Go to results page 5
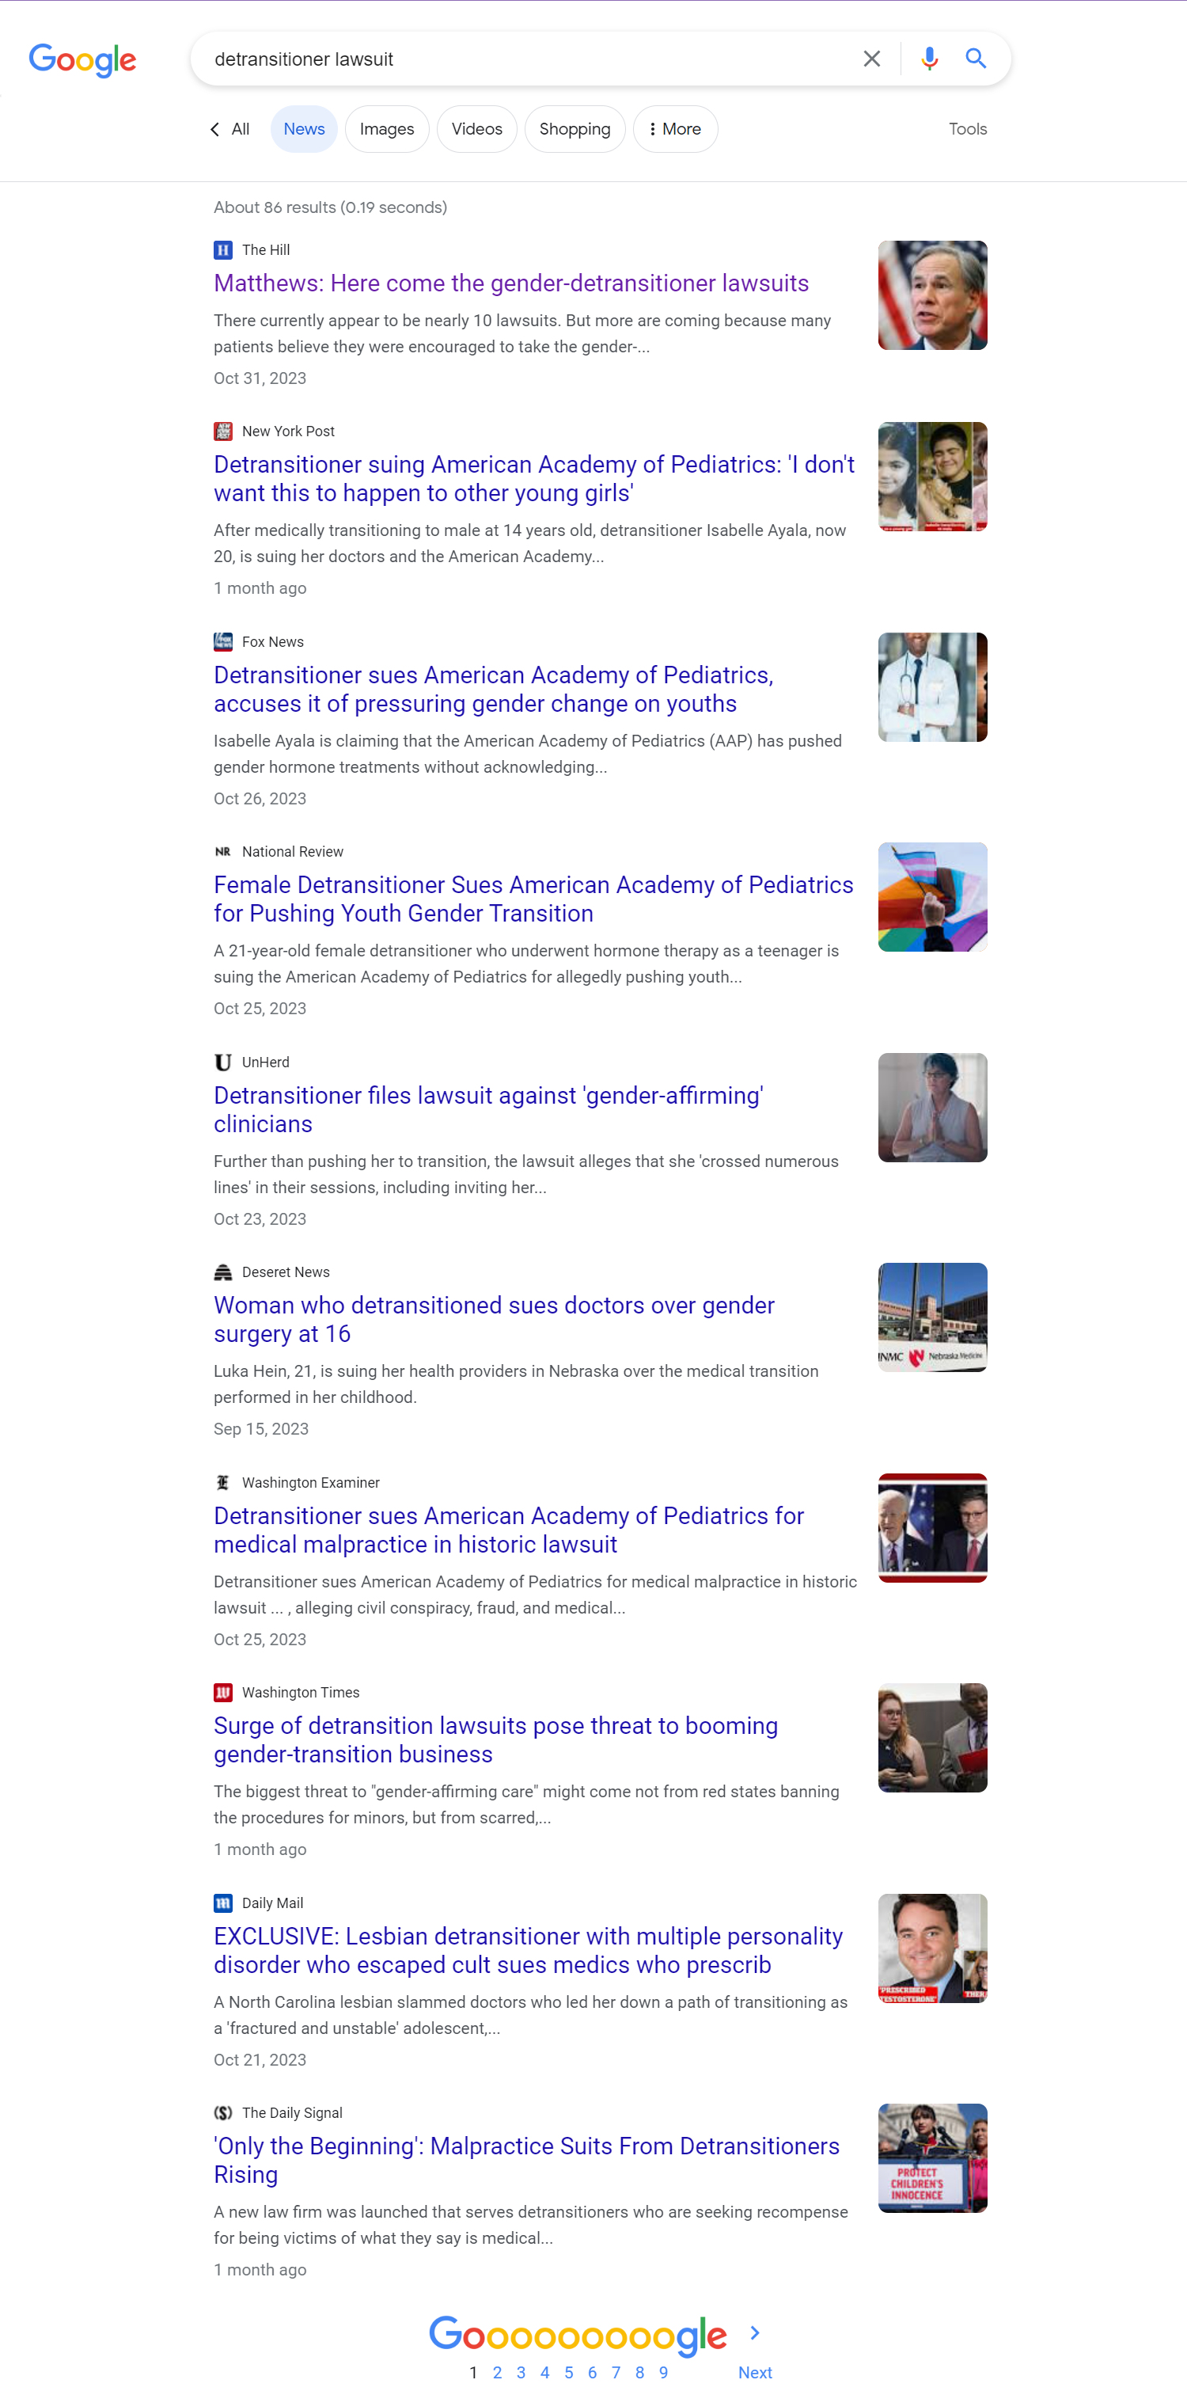Image resolution: width=1187 pixels, height=2395 pixels. [568, 2372]
